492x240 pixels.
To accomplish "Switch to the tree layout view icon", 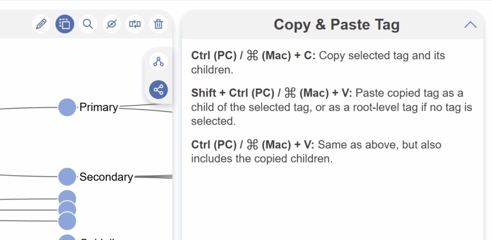I will tap(159, 62).
